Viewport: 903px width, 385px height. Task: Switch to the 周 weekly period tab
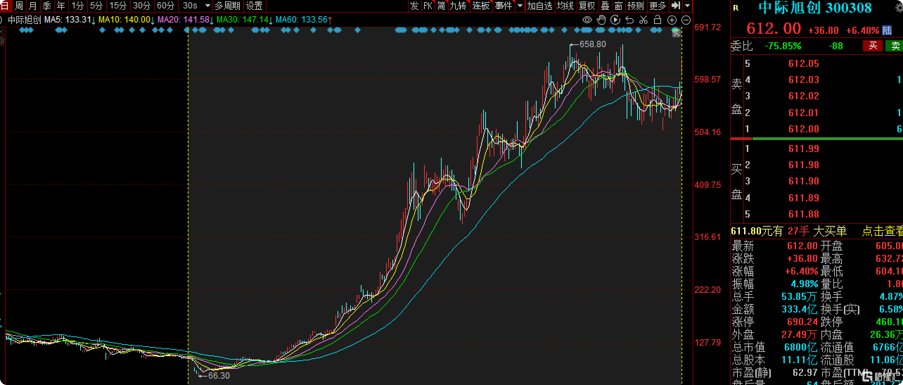pos(19,6)
